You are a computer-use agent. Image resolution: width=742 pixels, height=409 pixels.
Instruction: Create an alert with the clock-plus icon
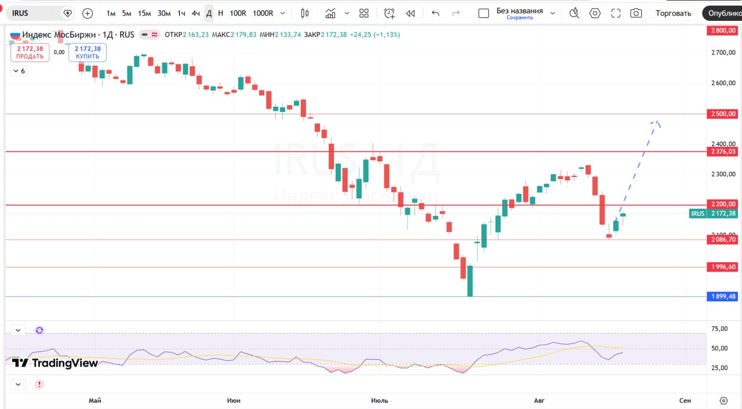[x=390, y=13]
